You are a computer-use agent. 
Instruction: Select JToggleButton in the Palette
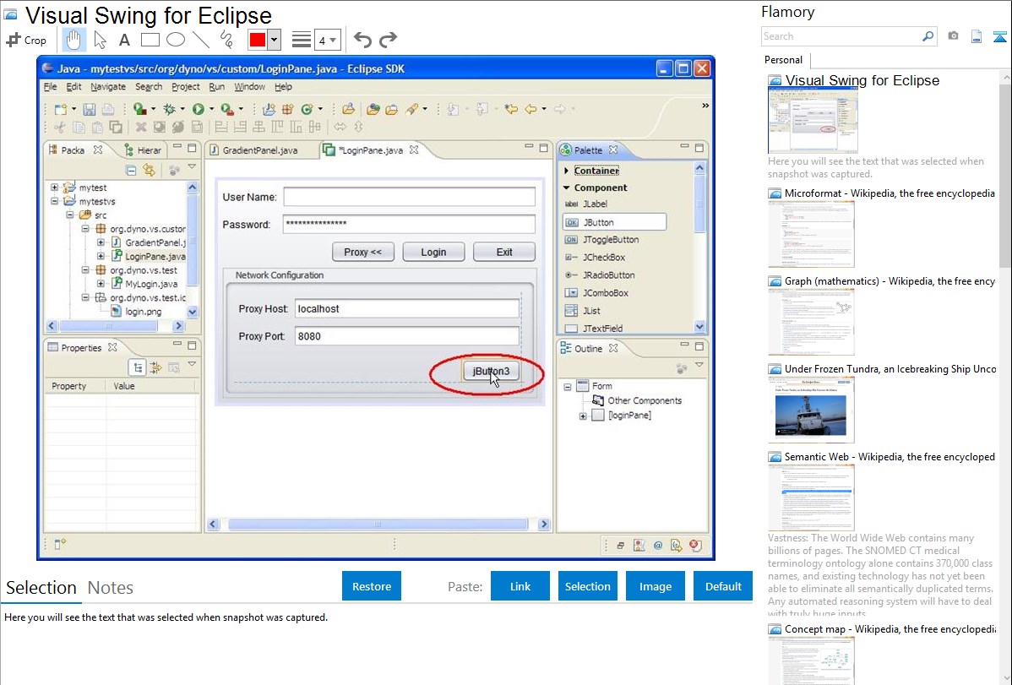[602, 240]
